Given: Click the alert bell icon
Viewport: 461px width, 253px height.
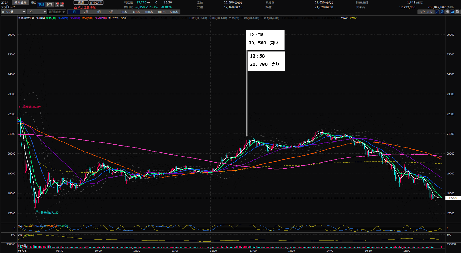Looking at the screenshot, I should [x=62, y=5].
